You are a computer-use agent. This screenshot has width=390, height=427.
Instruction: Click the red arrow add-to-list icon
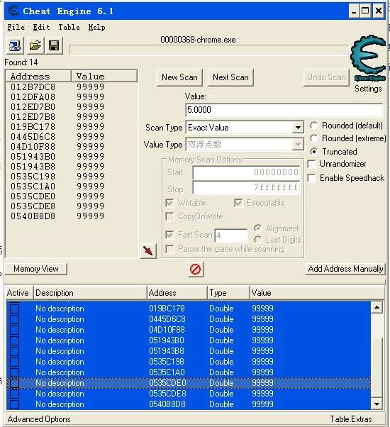(148, 250)
